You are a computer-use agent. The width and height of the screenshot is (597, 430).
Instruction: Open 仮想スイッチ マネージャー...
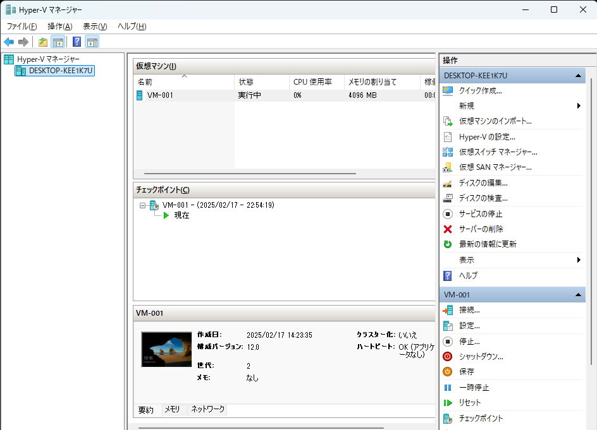tap(498, 152)
